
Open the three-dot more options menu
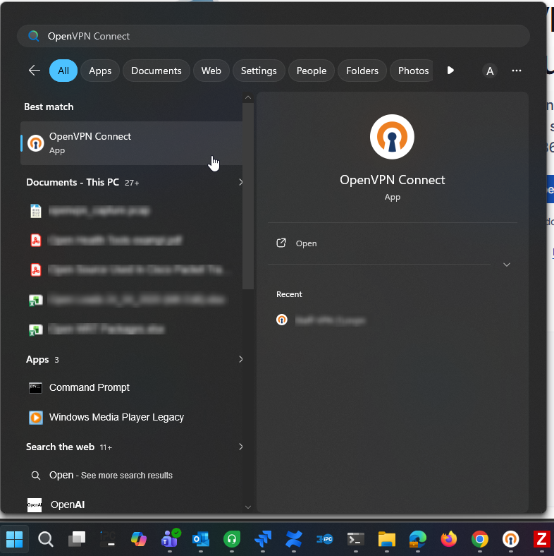[x=517, y=71]
